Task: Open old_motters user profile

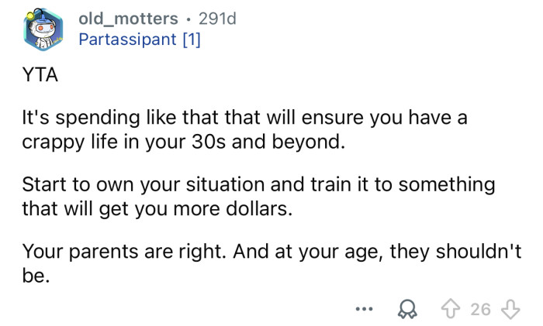Action: click(x=129, y=17)
